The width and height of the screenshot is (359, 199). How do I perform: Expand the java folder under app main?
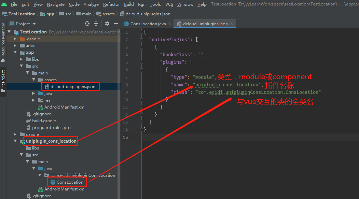coord(34,93)
